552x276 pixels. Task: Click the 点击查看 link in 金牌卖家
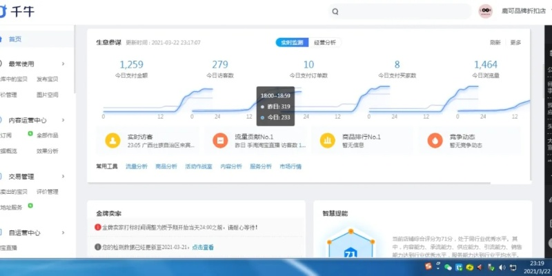[x=203, y=247]
